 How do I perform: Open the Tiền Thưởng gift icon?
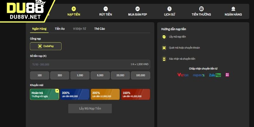(x=201, y=9)
